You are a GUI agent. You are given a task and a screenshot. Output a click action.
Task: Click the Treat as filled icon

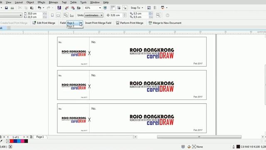pyautogui.click(x=158, y=15)
